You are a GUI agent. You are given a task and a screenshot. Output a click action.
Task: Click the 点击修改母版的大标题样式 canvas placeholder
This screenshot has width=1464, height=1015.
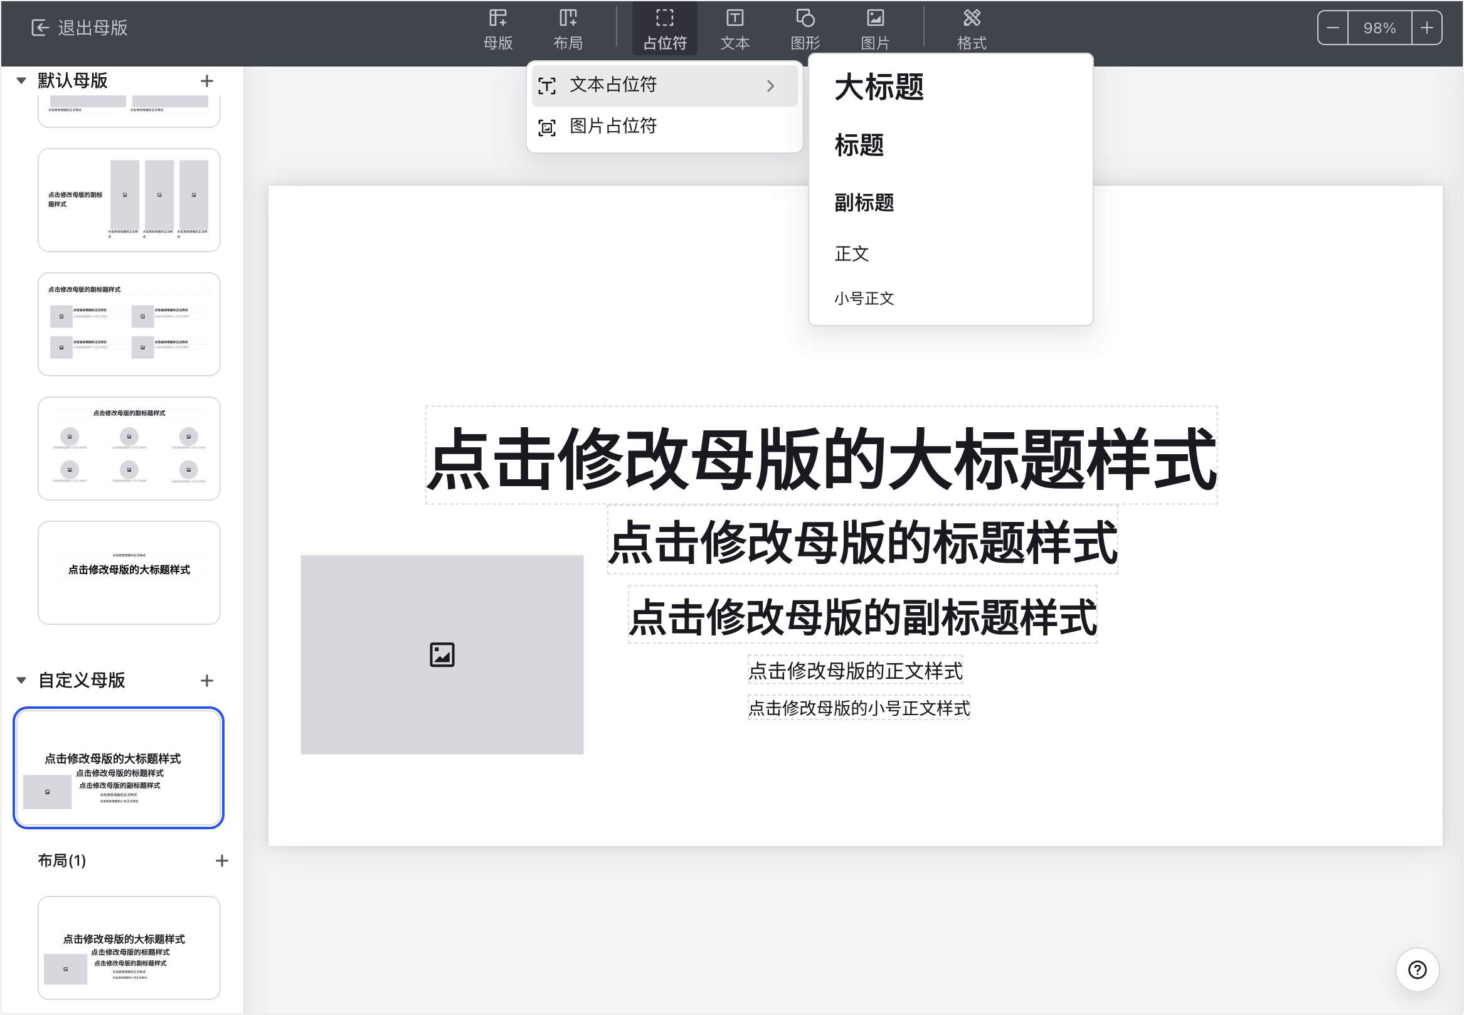click(821, 455)
